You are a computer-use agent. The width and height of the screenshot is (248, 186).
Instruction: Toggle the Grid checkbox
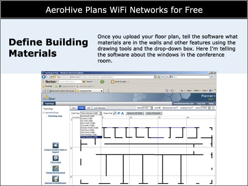click(x=160, y=108)
